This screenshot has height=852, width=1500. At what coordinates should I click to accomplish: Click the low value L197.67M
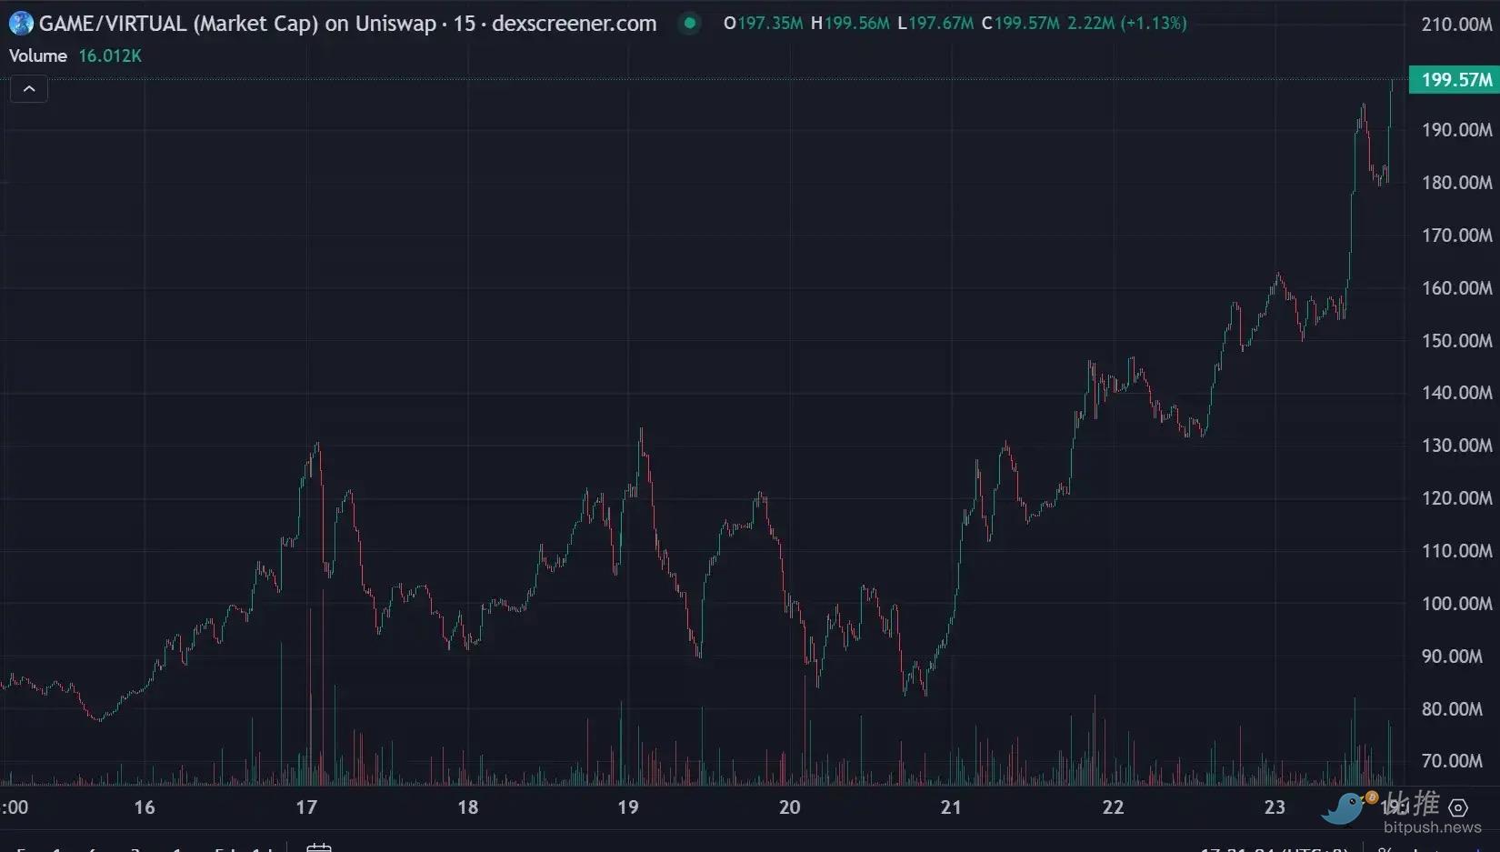click(935, 24)
